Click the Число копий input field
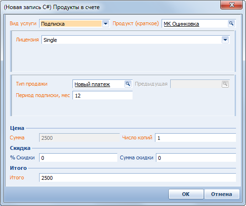Viewport: 246px width, 206px height. [x=195, y=137]
